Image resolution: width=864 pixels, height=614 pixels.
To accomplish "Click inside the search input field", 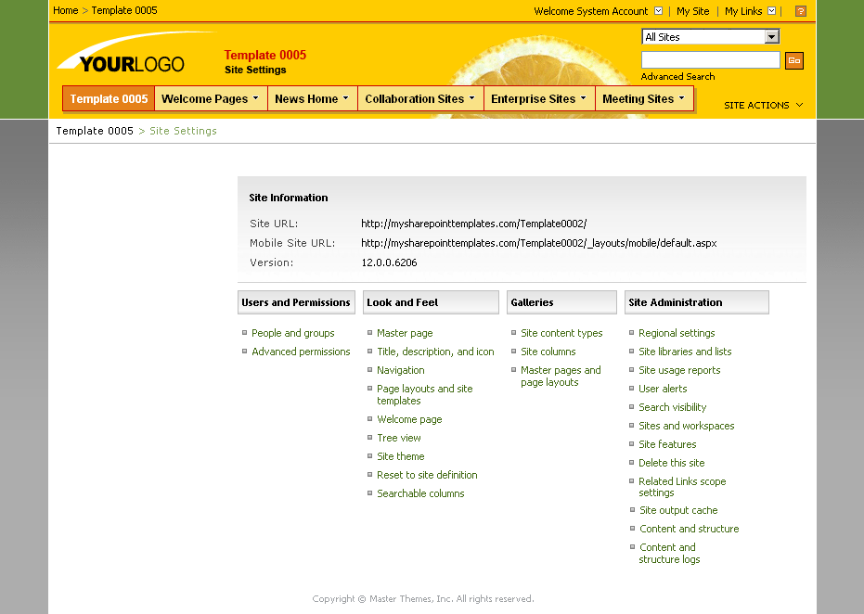I will pos(710,59).
